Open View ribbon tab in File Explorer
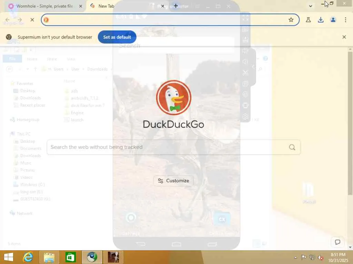The height and width of the screenshot is (264, 353). click(71, 59)
